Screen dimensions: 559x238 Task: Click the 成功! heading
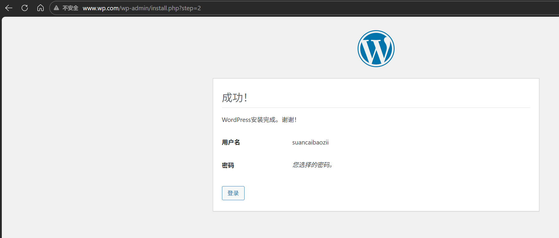[x=235, y=98]
